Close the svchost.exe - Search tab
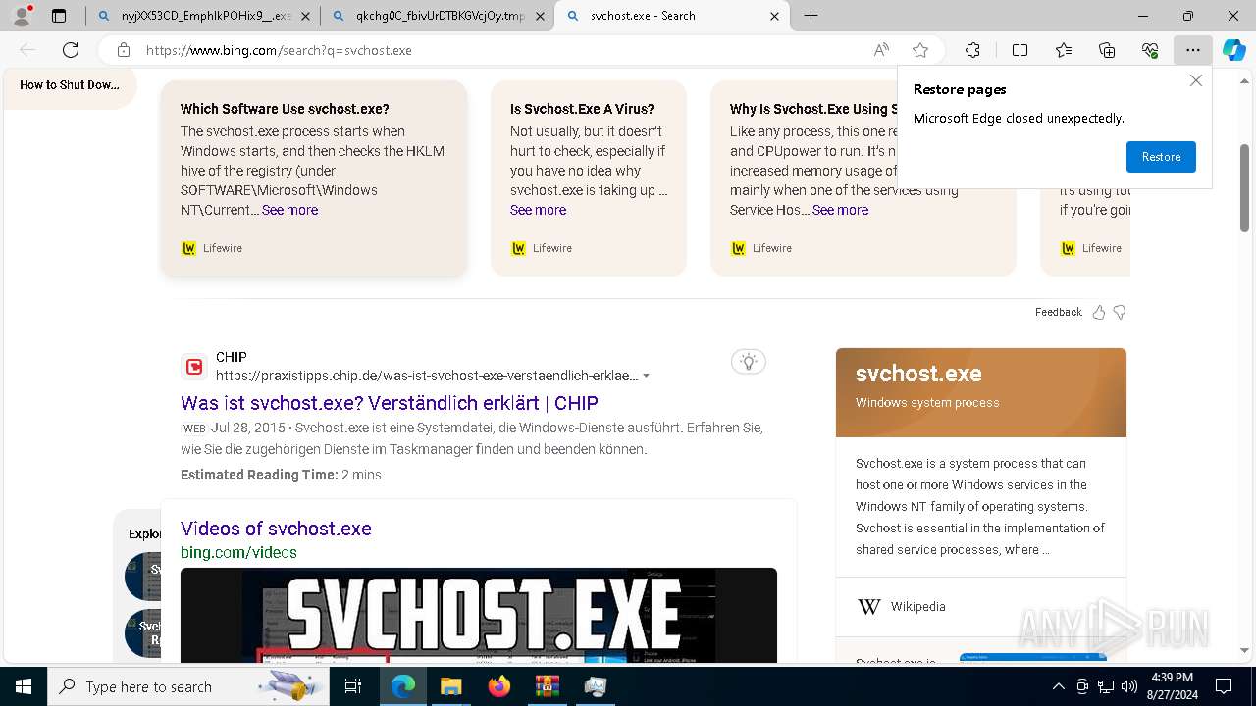This screenshot has width=1256, height=706. pos(775,16)
